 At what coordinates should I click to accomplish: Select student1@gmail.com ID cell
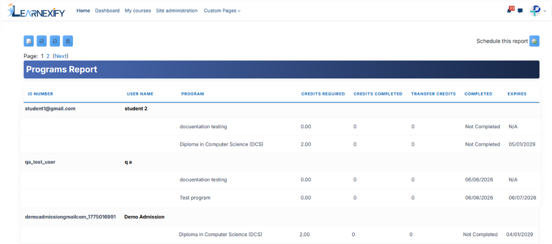pos(50,109)
